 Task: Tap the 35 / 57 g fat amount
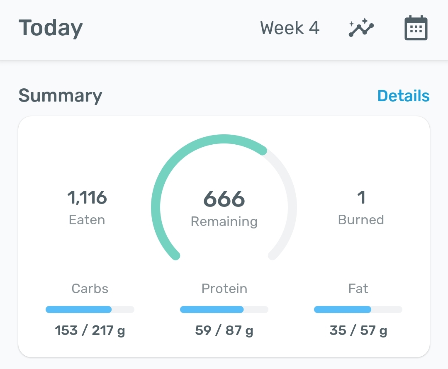click(x=358, y=331)
